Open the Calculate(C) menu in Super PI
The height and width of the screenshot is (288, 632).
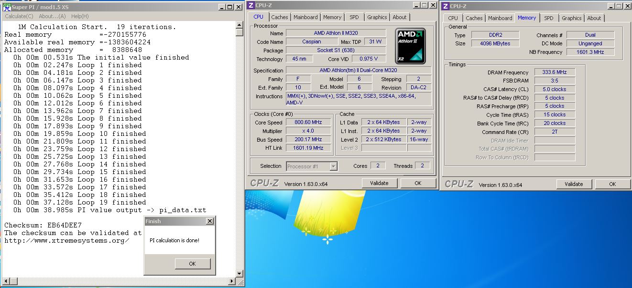click(19, 16)
